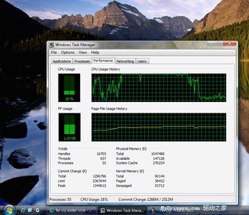Open the View menu
This screenshot has width=249, height=215.
tap(83, 52)
